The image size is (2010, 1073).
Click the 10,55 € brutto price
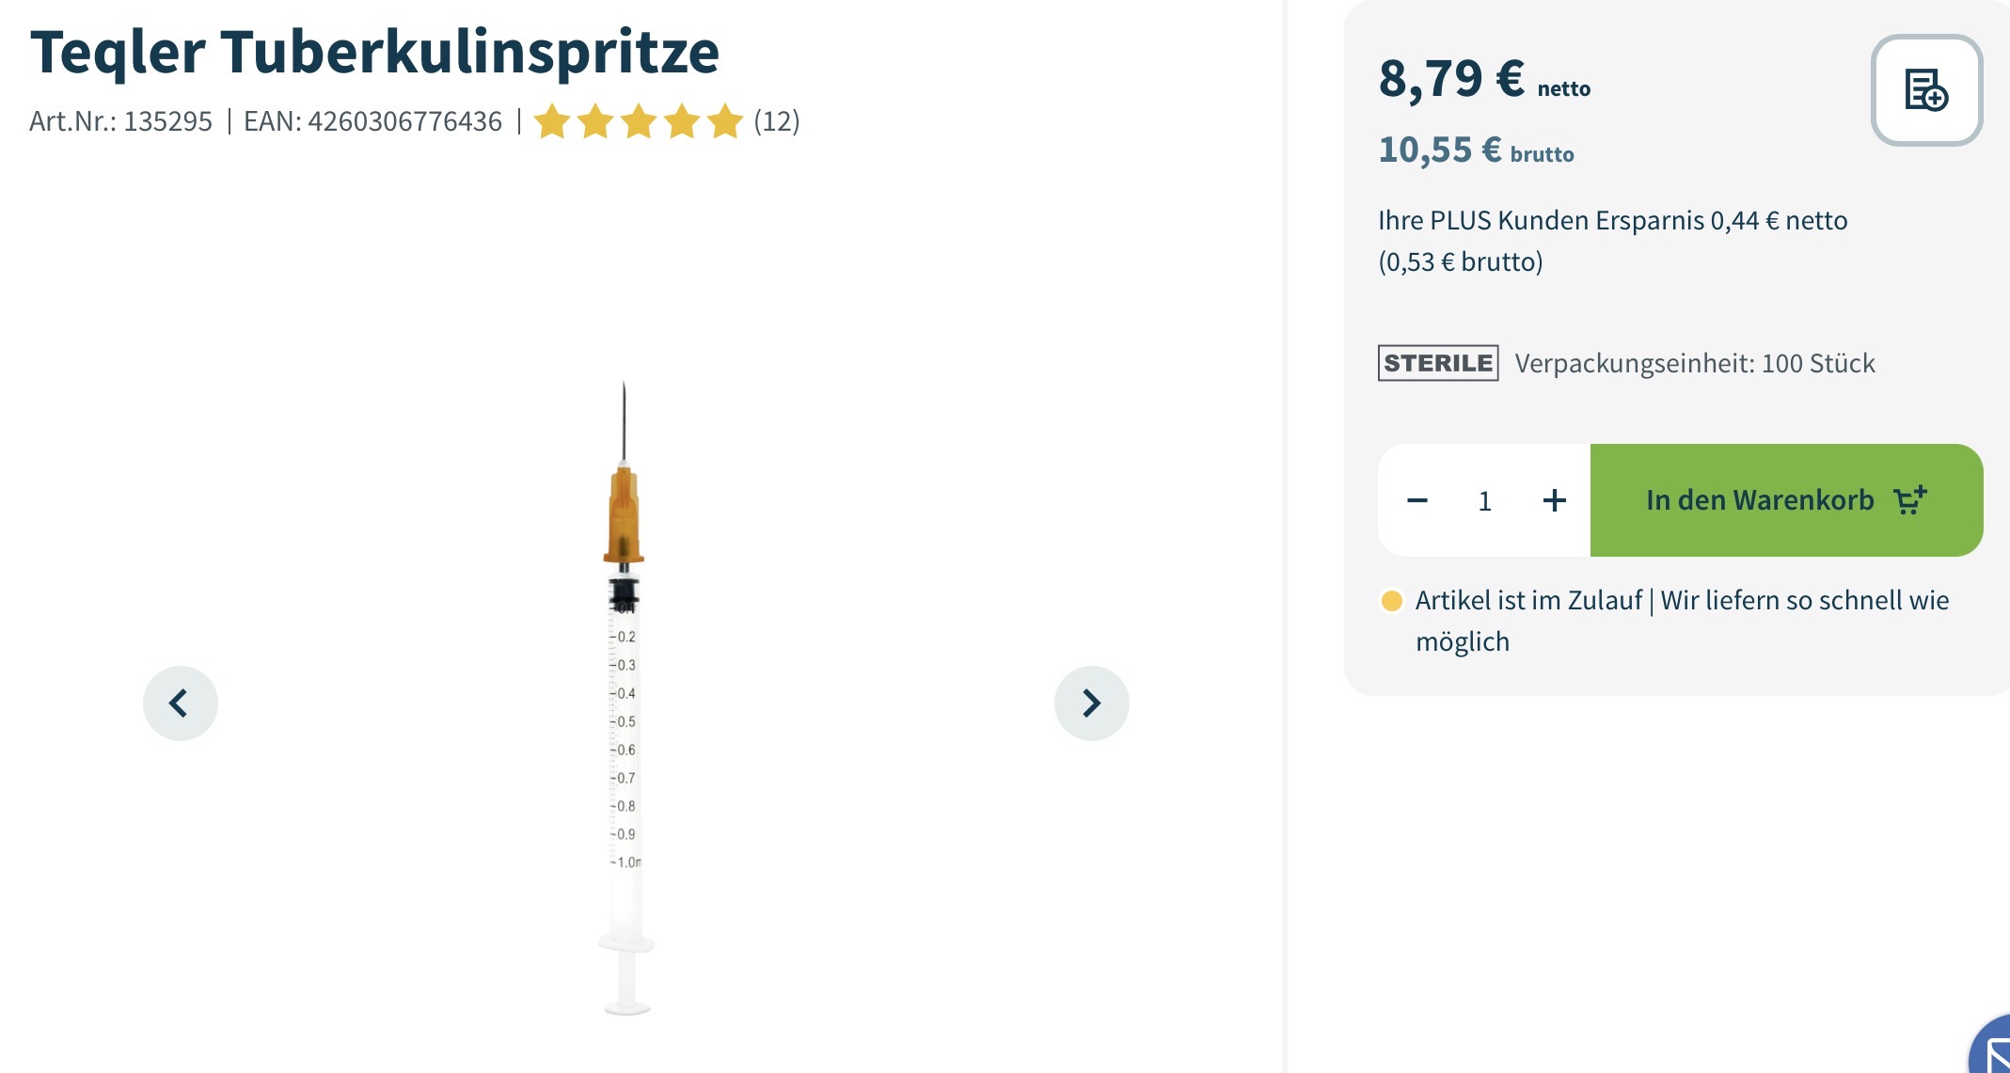(x=1476, y=150)
